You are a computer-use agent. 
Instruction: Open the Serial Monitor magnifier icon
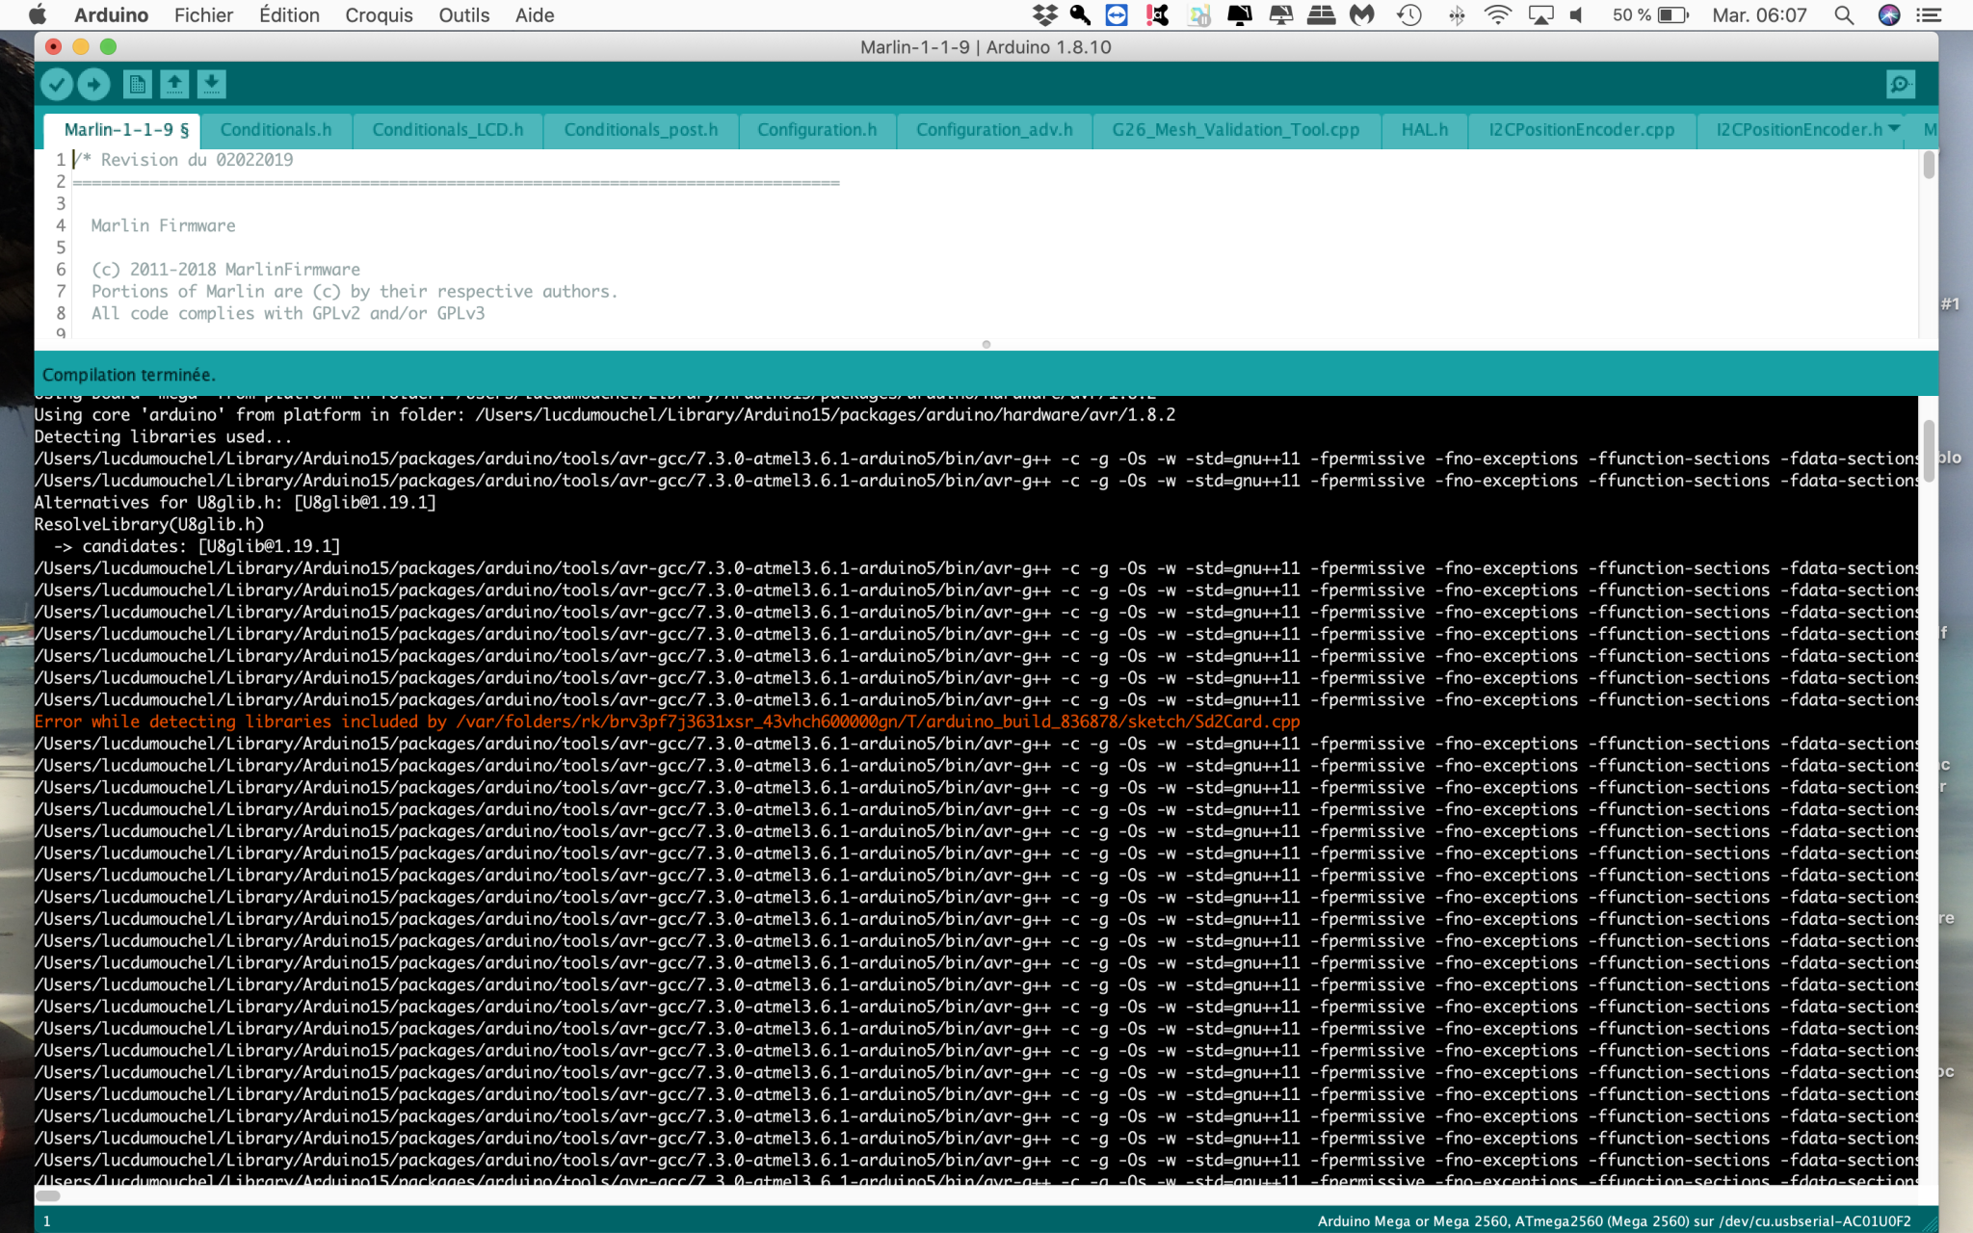point(1900,85)
